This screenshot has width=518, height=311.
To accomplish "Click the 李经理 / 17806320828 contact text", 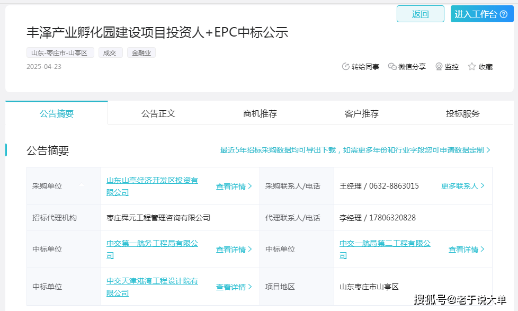I will (x=378, y=218).
